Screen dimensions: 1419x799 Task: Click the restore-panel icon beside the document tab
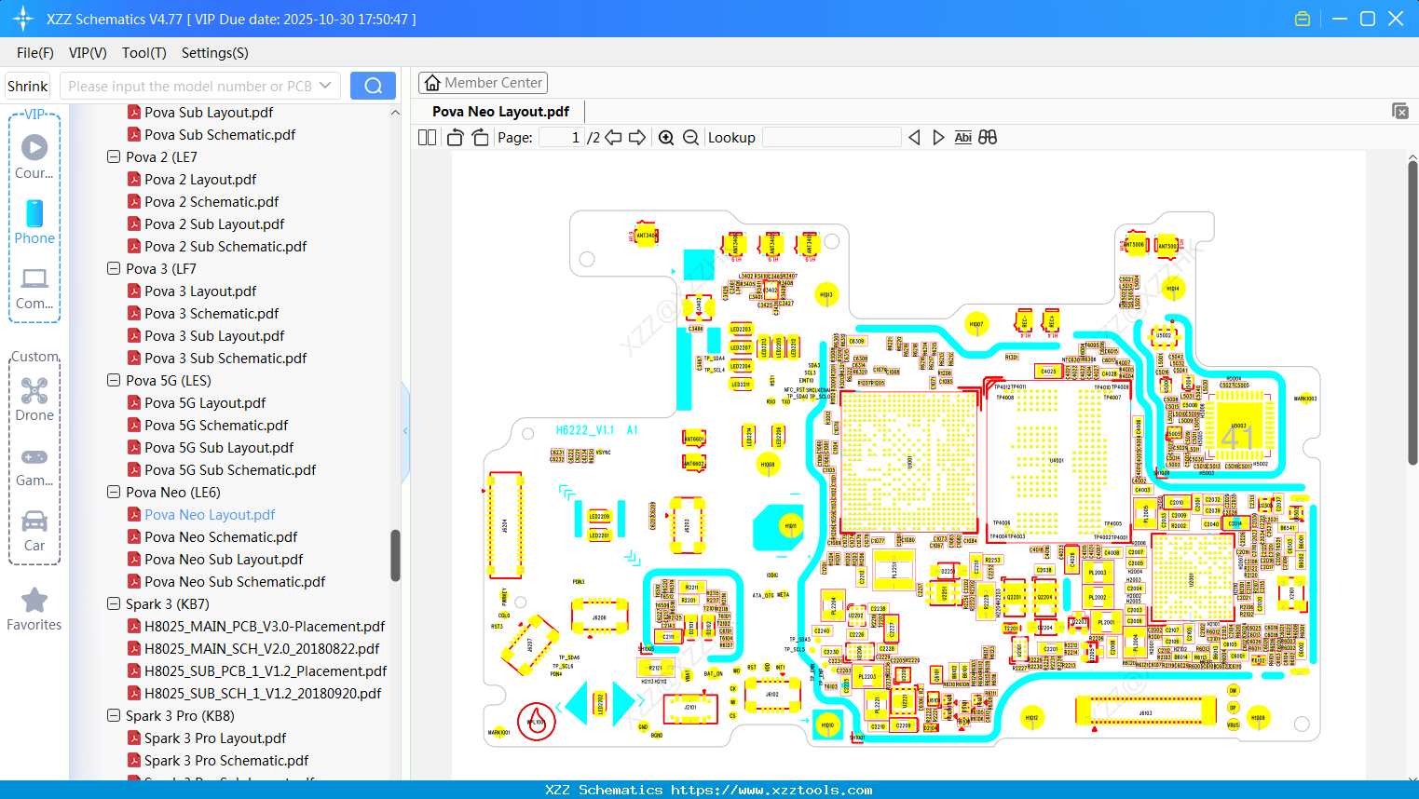[1400, 111]
